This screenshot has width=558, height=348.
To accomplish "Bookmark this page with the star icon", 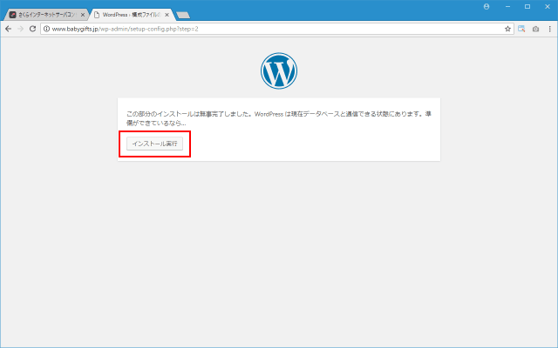I will click(x=507, y=29).
